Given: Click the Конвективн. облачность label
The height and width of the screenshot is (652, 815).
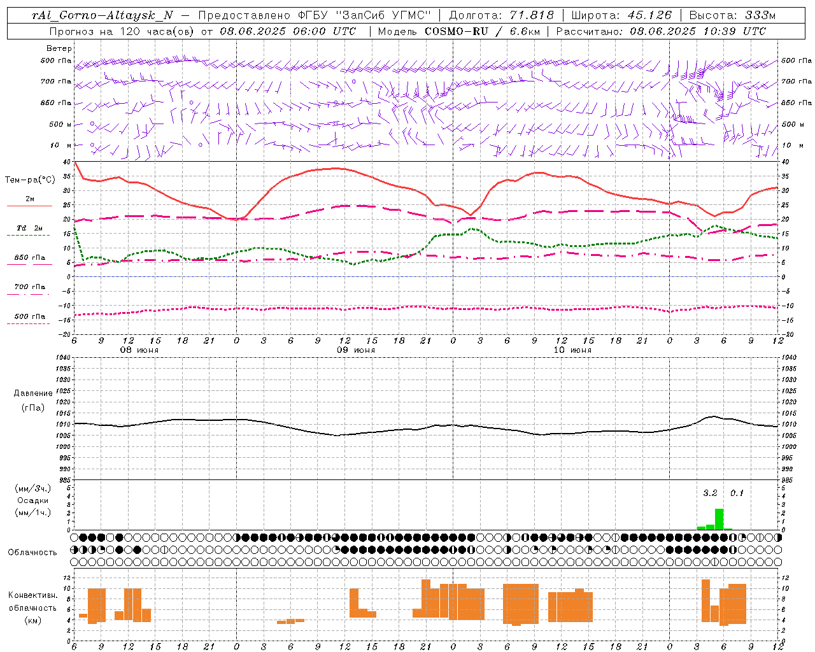Looking at the screenshot, I should tap(33, 601).
